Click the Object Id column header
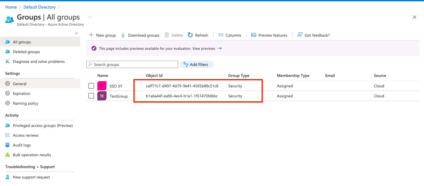The width and height of the screenshot is (424, 186). [154, 76]
